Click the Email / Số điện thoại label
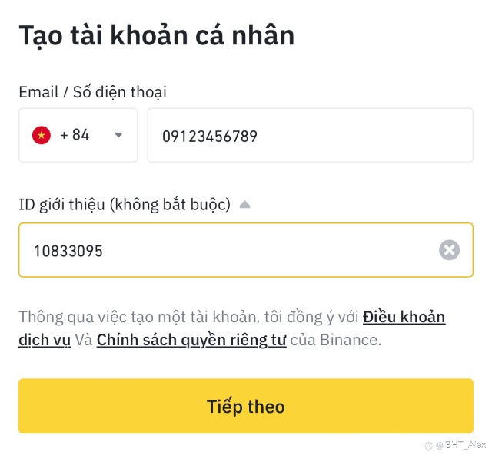492x458 pixels. pyautogui.click(x=92, y=92)
